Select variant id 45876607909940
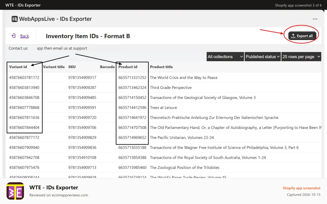Image resolution: width=327 pixels, height=204 pixels. click(24, 147)
